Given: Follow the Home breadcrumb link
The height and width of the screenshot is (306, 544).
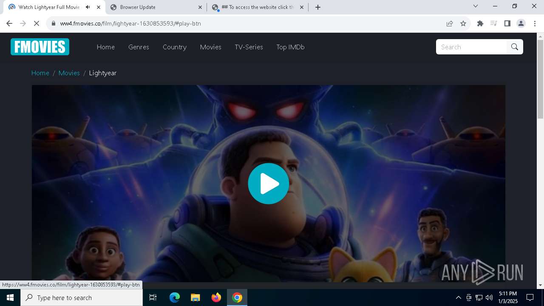Looking at the screenshot, I should tap(40, 73).
